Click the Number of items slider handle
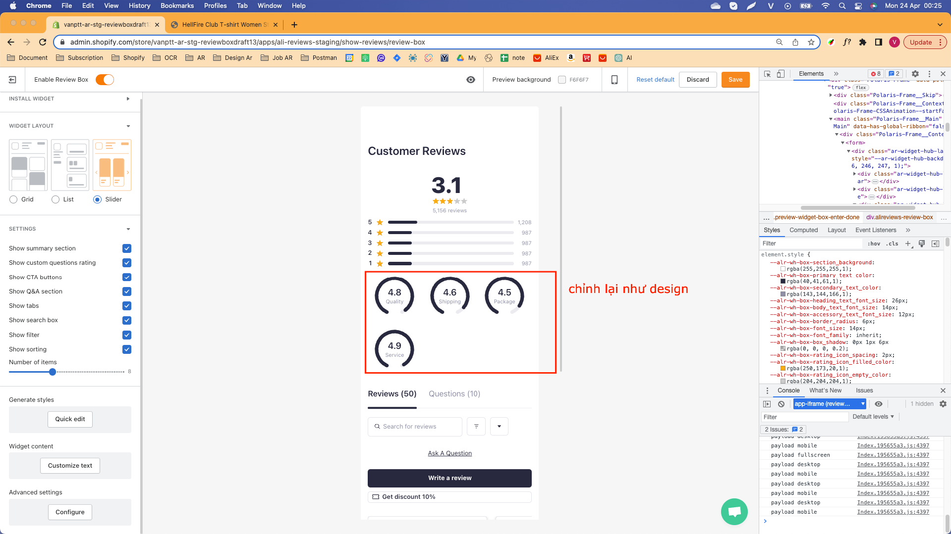 click(53, 372)
